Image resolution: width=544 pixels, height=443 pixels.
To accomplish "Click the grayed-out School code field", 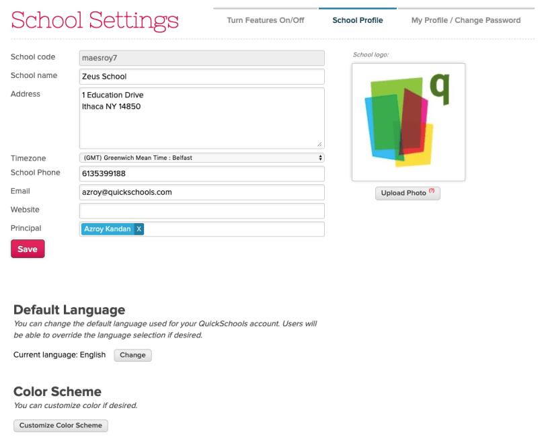I will click(x=202, y=58).
